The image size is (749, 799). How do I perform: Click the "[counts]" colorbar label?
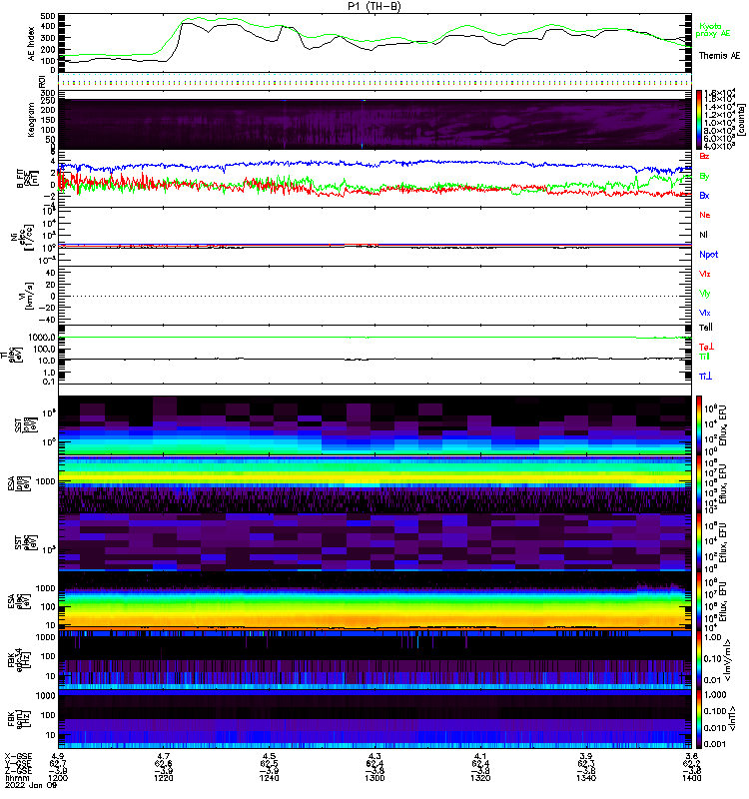[x=742, y=119]
